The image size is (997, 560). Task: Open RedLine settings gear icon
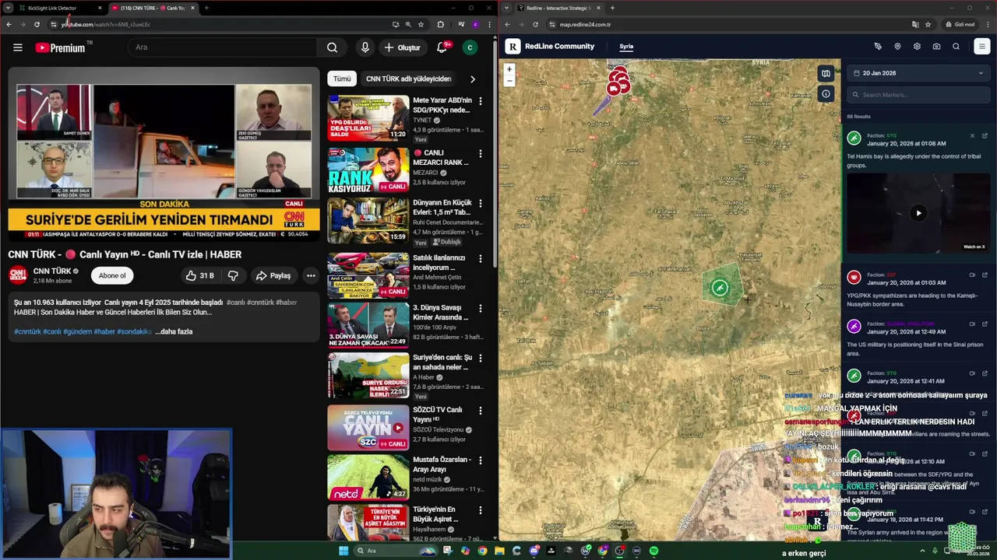[917, 47]
